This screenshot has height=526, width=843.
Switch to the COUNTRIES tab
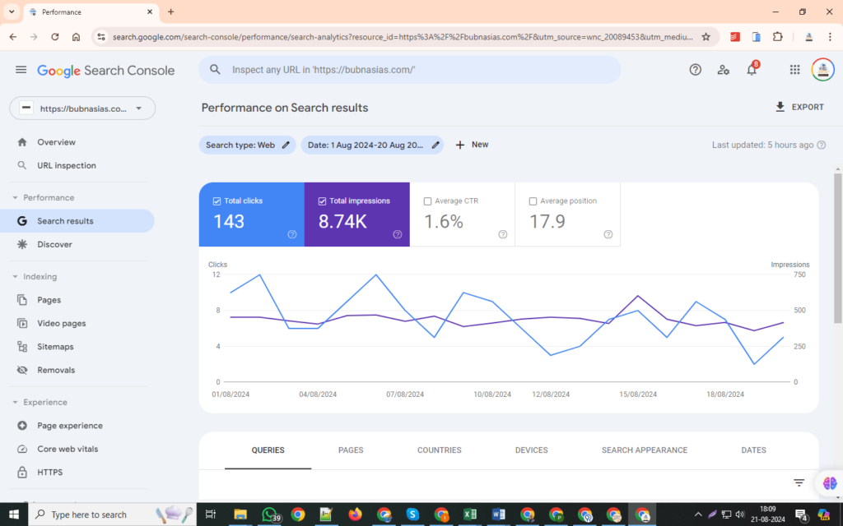[439, 450]
